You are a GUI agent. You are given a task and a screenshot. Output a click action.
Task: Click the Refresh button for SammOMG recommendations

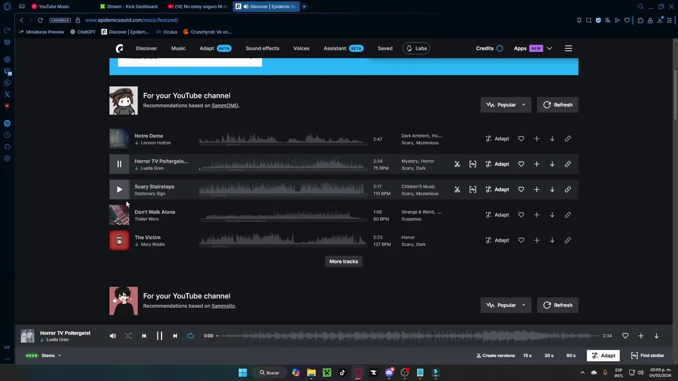pyautogui.click(x=558, y=105)
